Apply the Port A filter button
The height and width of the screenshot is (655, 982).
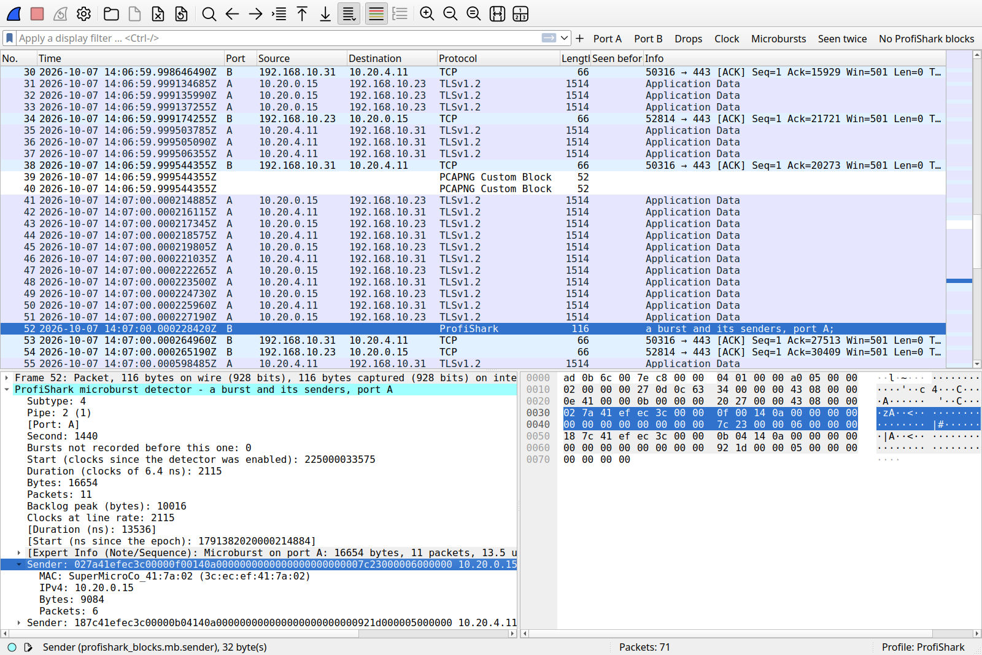pos(607,39)
